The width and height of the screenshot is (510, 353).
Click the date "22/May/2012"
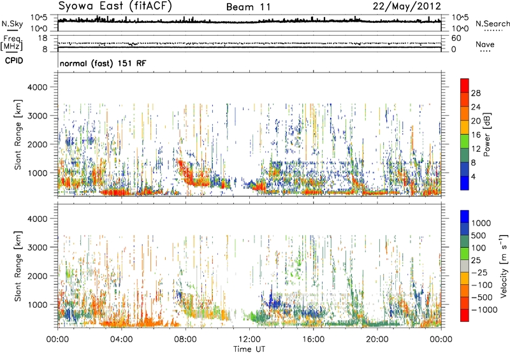pyautogui.click(x=407, y=6)
